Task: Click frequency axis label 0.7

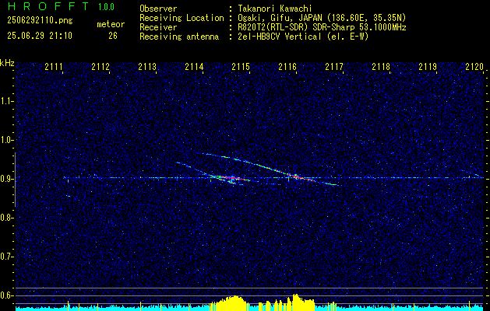Action: (6, 257)
